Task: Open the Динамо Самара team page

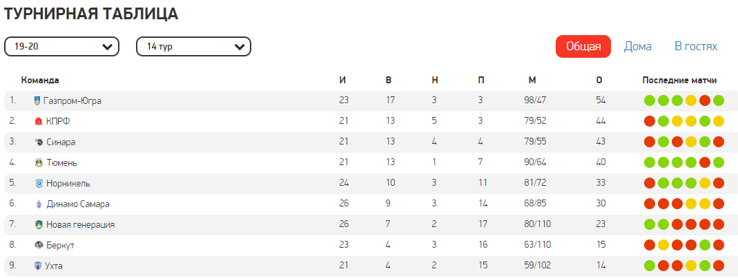Action: click(78, 204)
